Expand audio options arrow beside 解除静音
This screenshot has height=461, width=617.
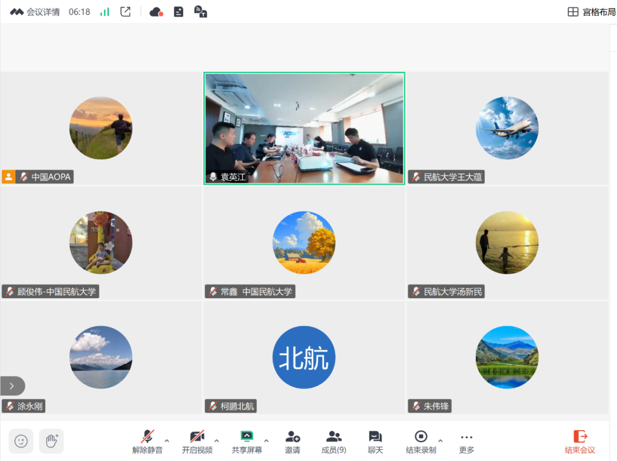click(x=167, y=440)
